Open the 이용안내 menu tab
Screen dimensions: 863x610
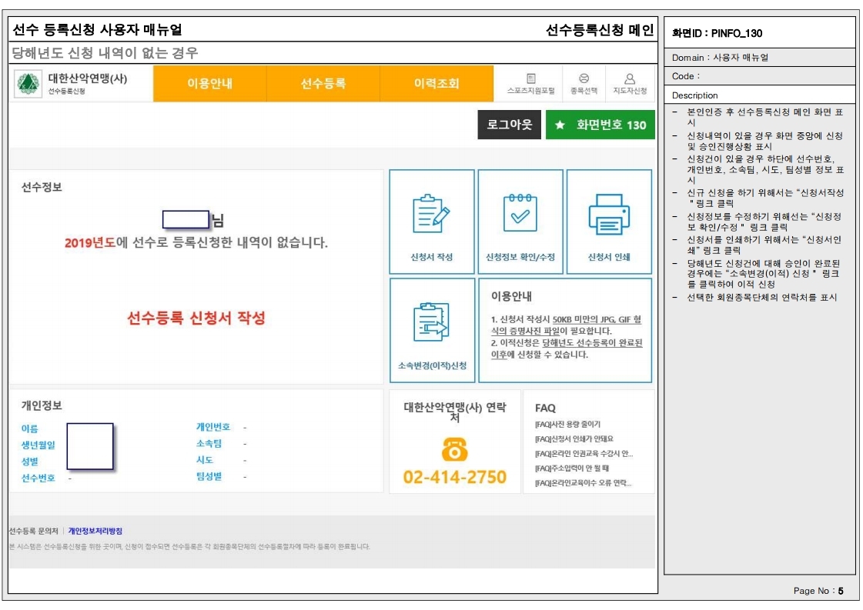point(209,84)
